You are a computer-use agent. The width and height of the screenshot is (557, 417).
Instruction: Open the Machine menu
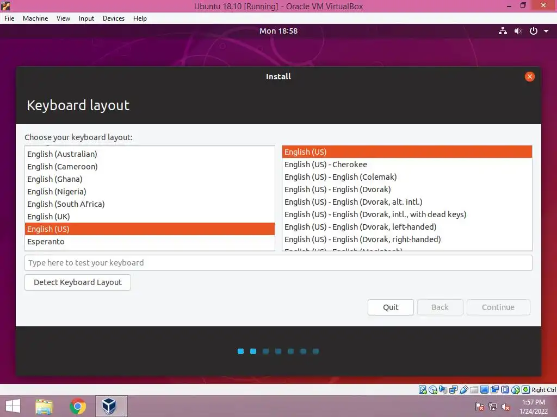[x=35, y=18]
